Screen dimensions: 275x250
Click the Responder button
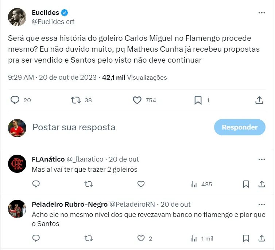240,127
